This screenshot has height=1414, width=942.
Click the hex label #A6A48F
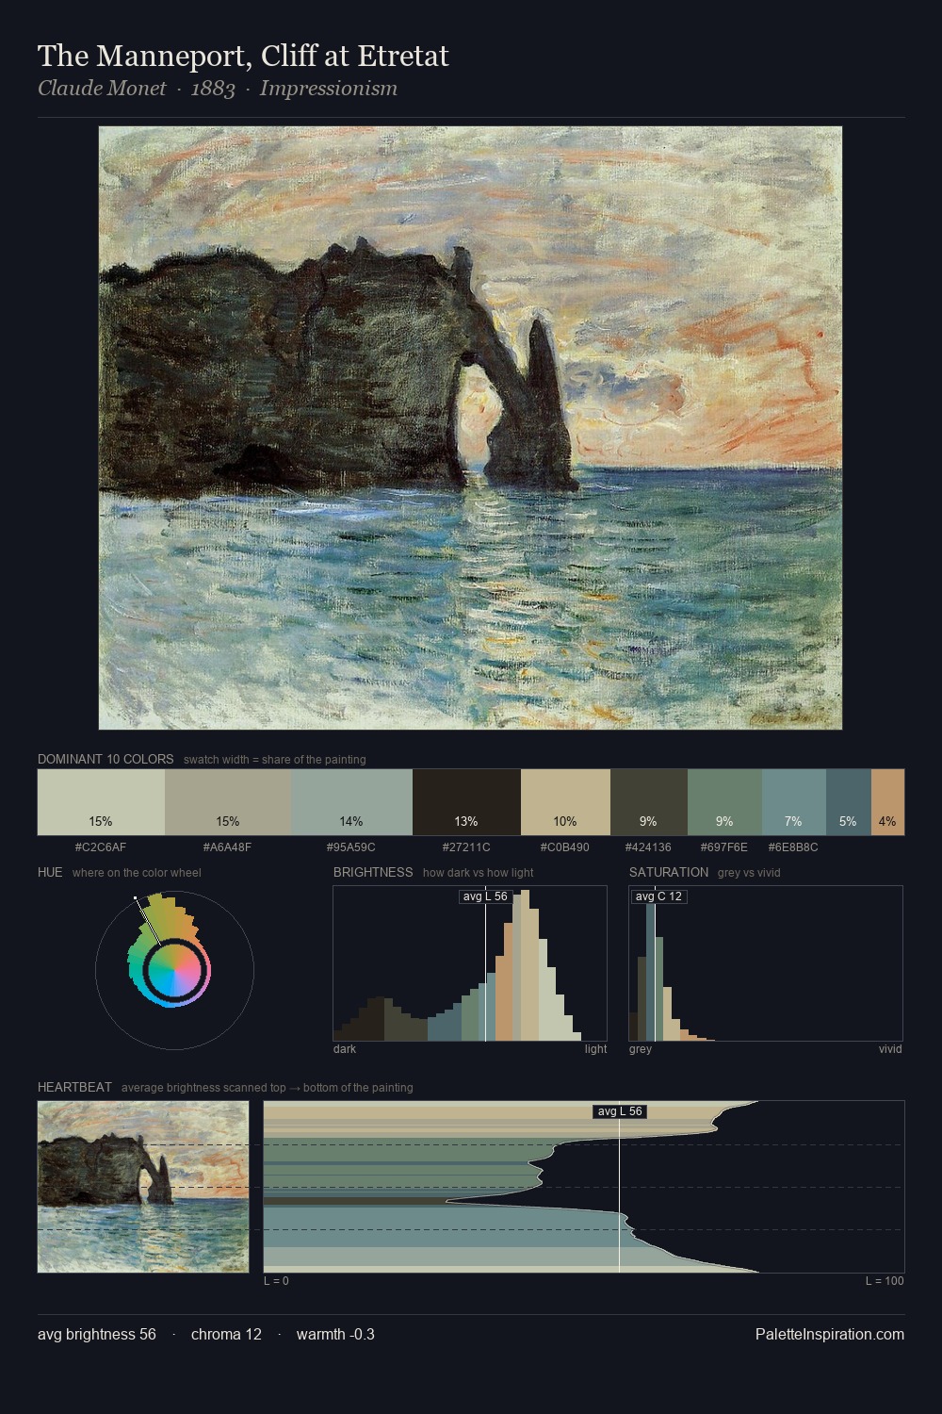point(228,847)
